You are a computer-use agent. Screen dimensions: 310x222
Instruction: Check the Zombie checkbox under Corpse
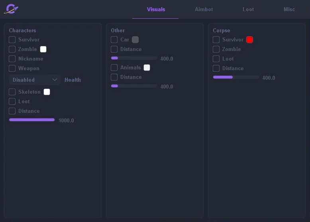tap(216, 49)
